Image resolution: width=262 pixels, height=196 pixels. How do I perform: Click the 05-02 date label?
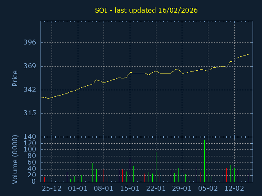click(208, 189)
